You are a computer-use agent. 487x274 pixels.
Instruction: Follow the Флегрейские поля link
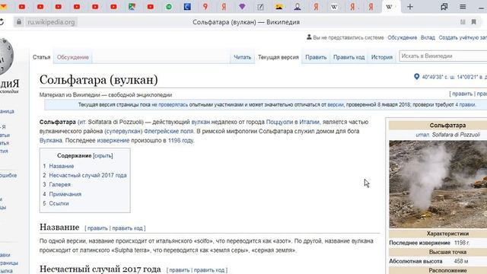point(169,132)
